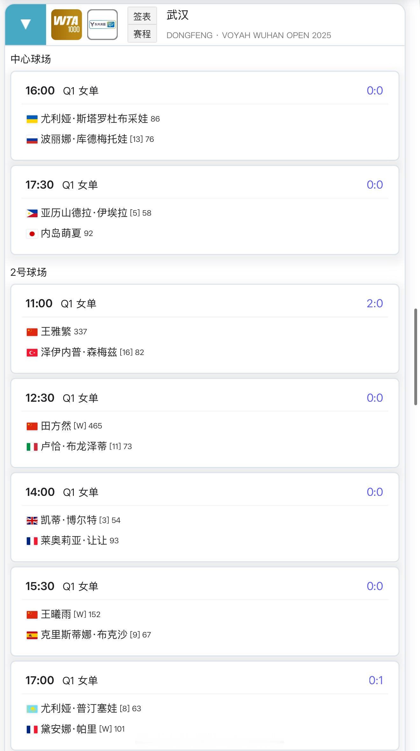
Task: Click the Turkey flag beside 泽伊内普·森梅兹
Action: (x=32, y=352)
